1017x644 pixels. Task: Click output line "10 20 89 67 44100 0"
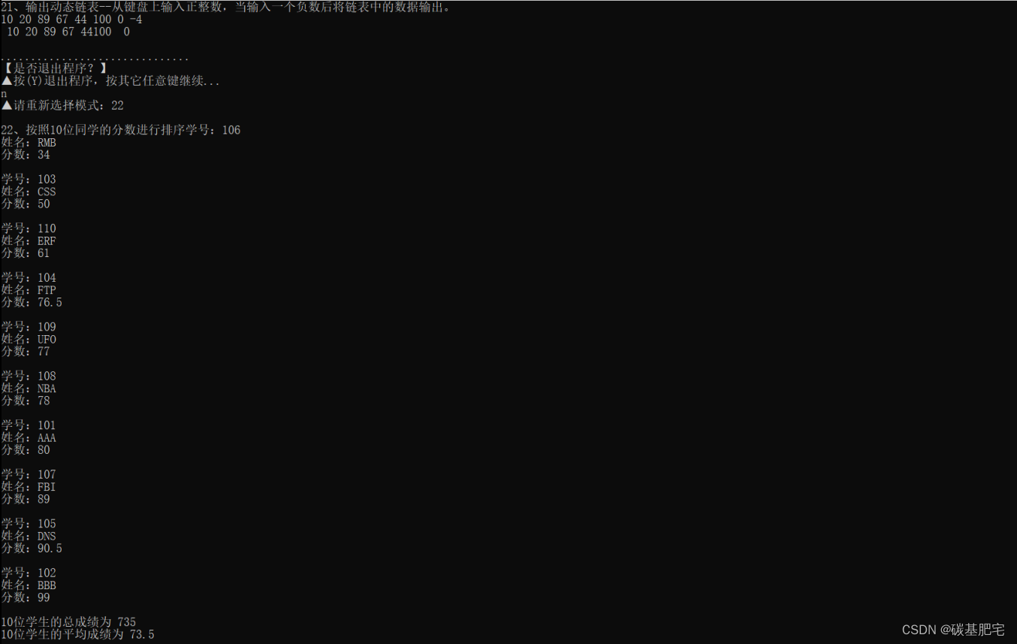68,32
